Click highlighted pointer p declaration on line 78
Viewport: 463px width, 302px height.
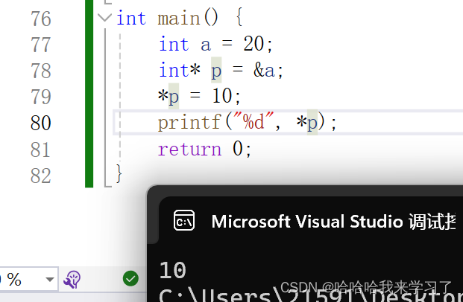[216, 71]
